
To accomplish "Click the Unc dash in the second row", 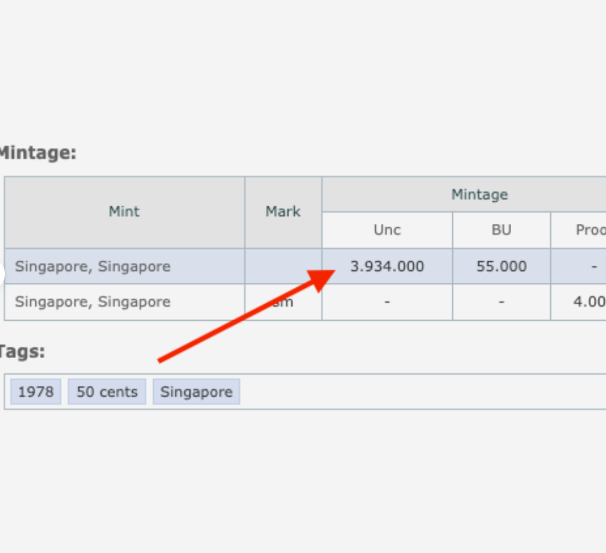I will [x=386, y=302].
